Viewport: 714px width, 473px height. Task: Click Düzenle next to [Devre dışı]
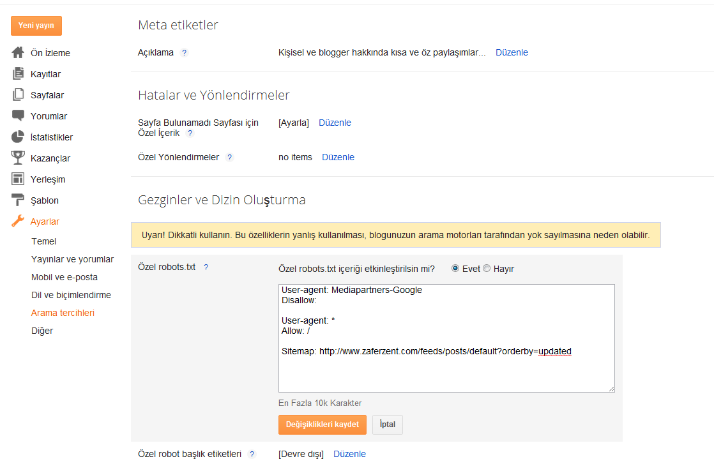tap(350, 454)
